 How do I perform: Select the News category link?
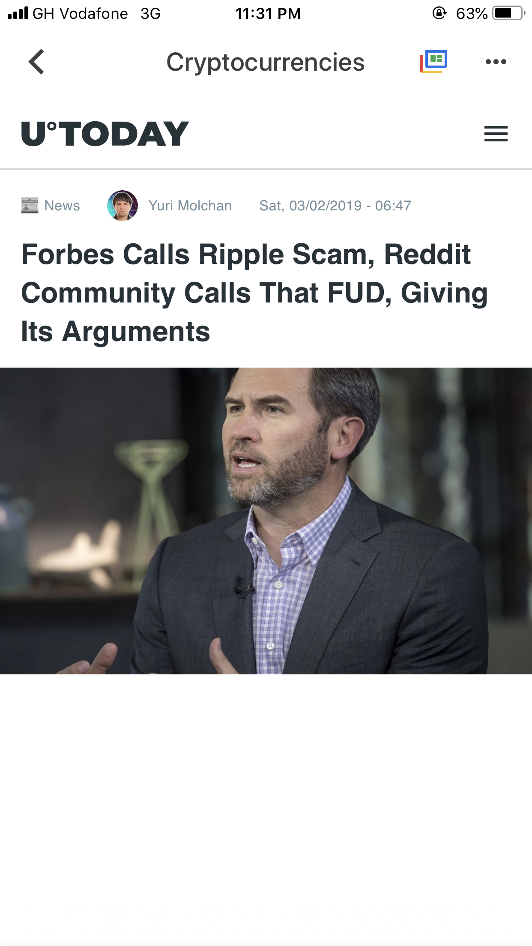click(62, 206)
